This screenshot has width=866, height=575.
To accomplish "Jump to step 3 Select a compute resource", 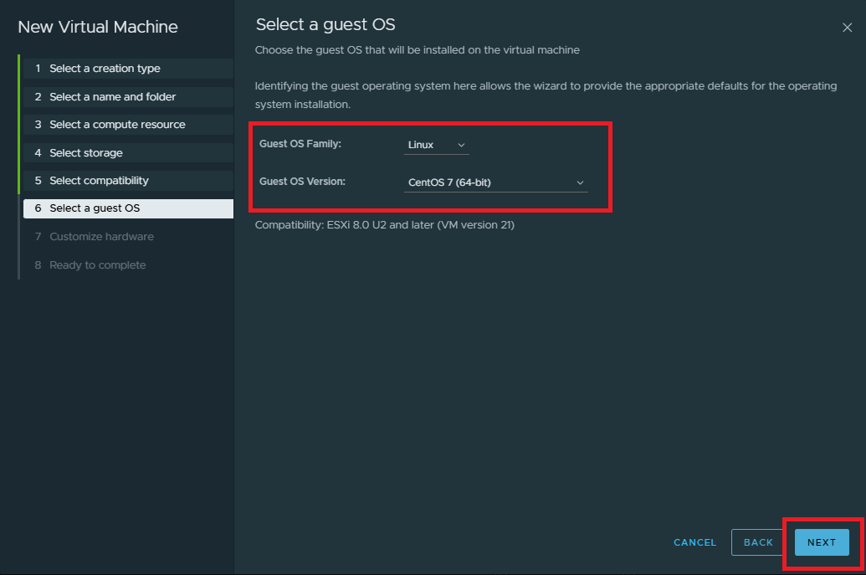I will point(117,125).
